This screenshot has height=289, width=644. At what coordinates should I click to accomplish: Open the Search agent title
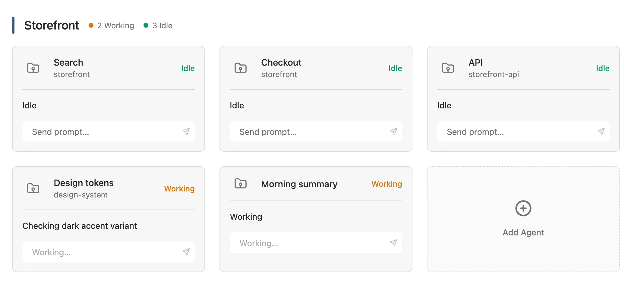[68, 62]
